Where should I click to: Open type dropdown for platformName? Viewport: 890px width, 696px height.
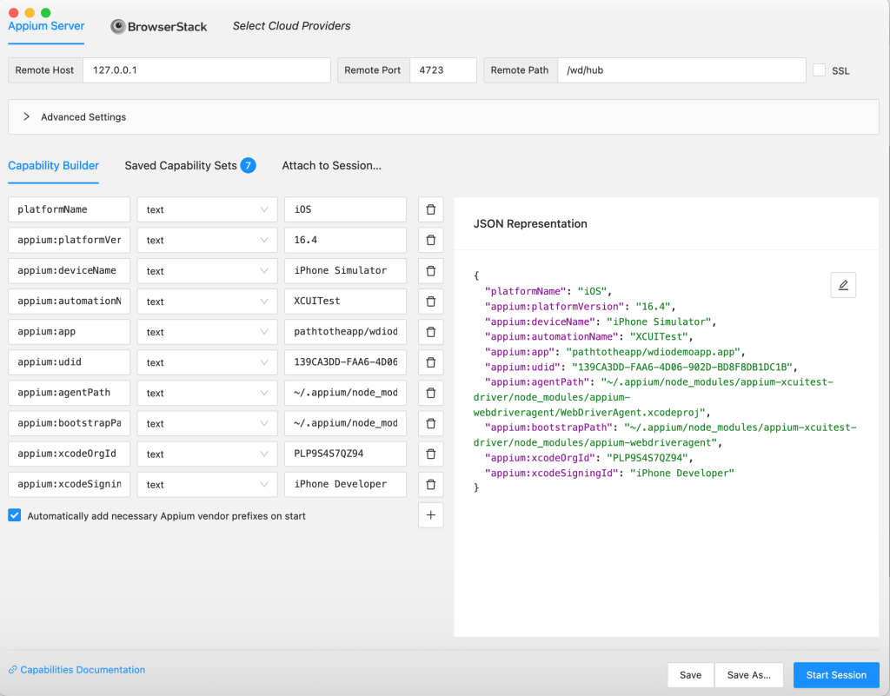click(207, 209)
